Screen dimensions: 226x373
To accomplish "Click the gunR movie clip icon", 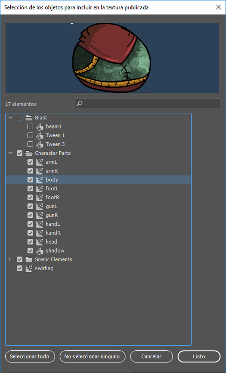I will [39, 215].
